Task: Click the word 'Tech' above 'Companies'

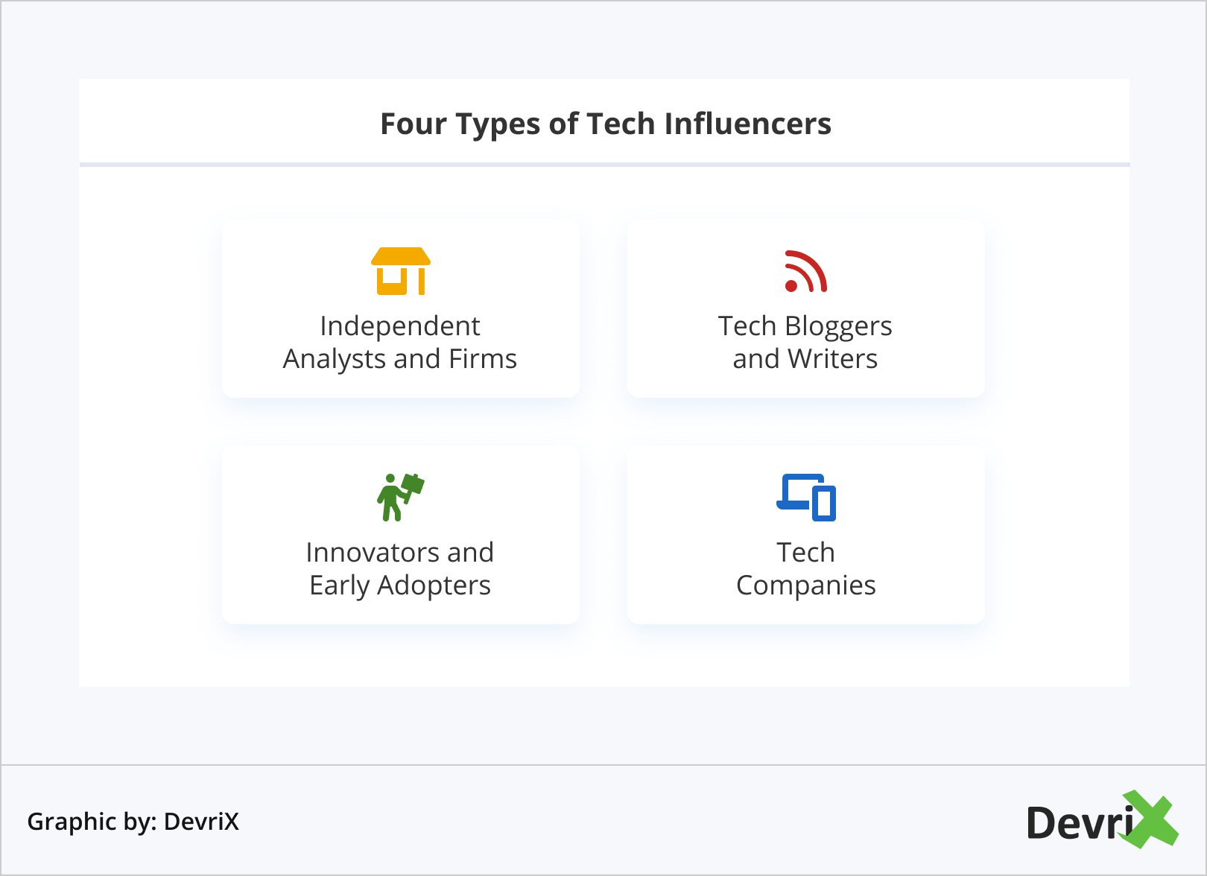Action: click(x=805, y=553)
